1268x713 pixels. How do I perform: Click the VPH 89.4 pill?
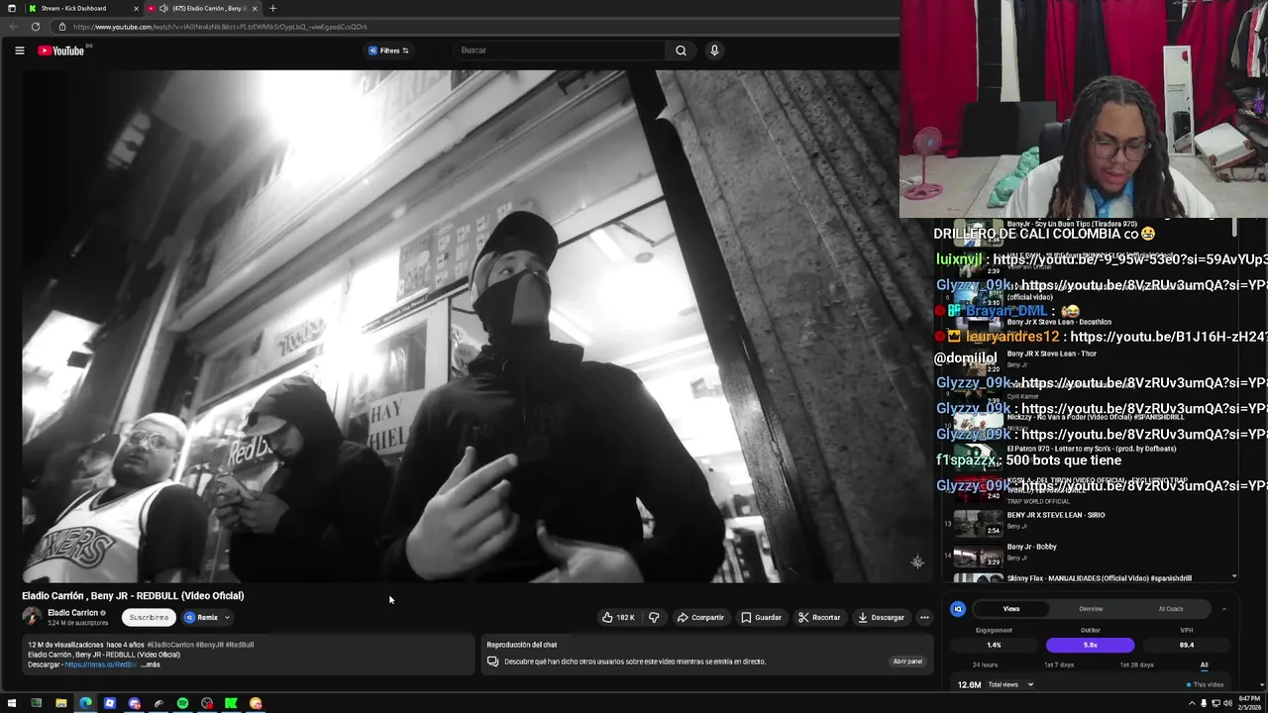coord(1187,645)
